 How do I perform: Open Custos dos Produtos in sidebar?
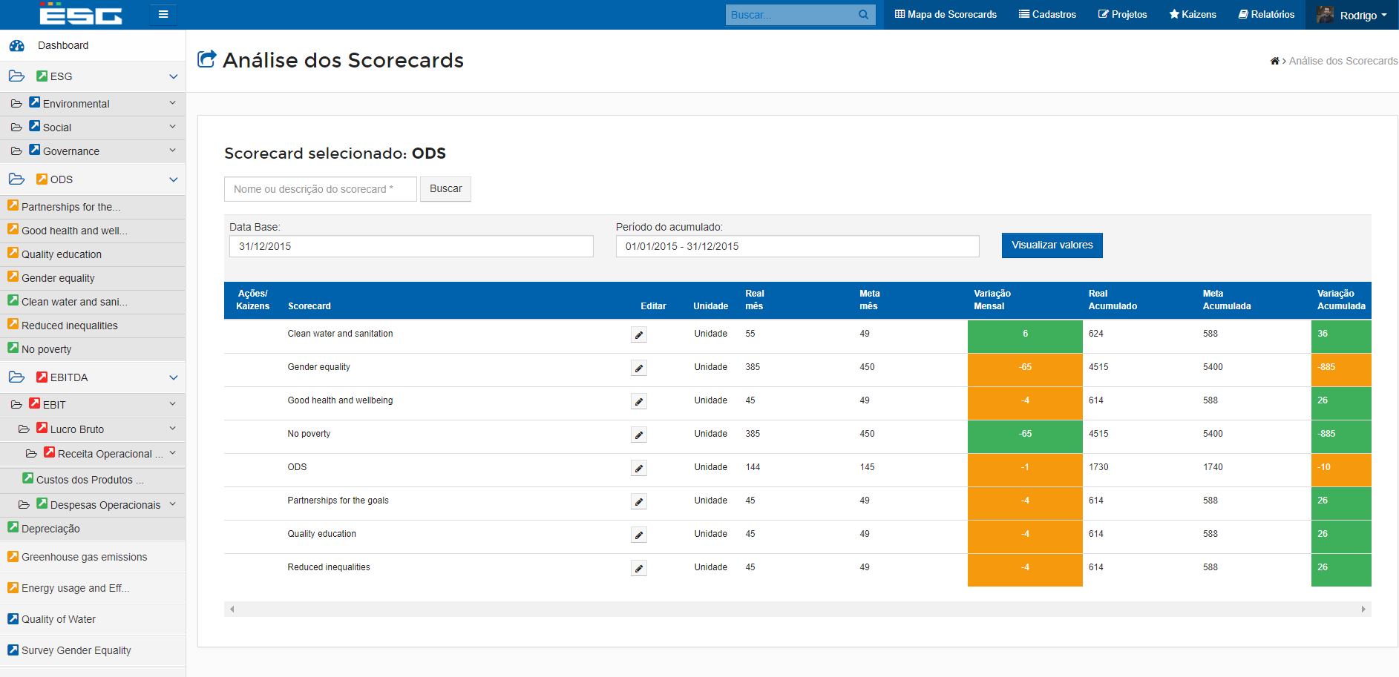coord(90,480)
